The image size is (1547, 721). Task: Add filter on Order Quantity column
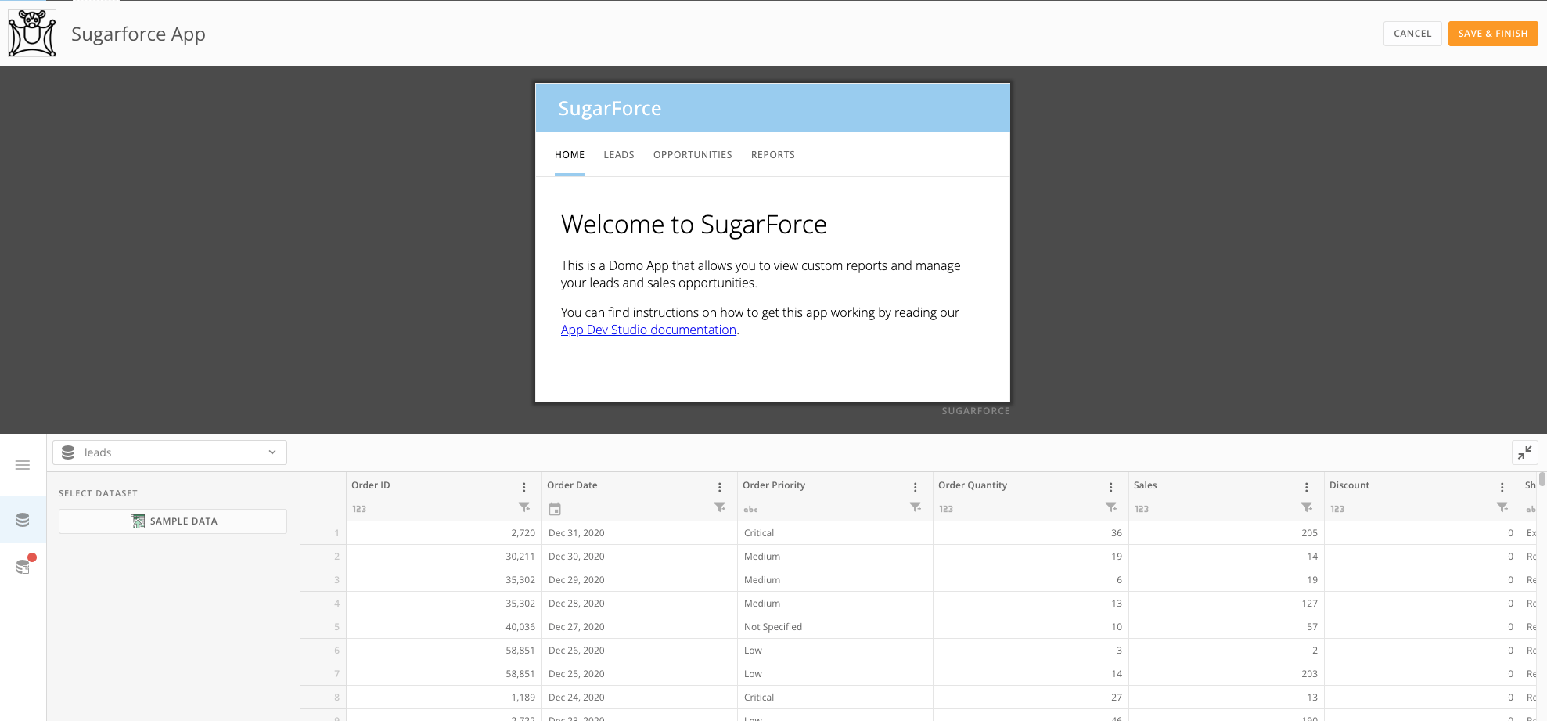[1111, 507]
